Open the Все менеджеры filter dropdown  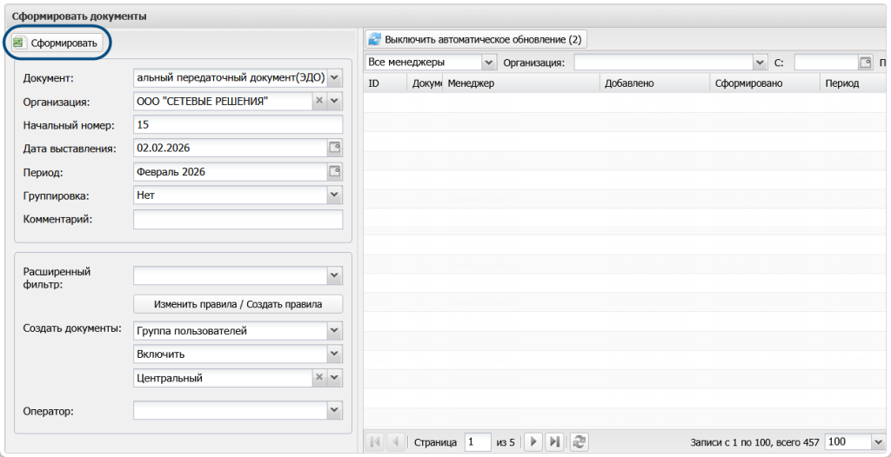click(488, 63)
